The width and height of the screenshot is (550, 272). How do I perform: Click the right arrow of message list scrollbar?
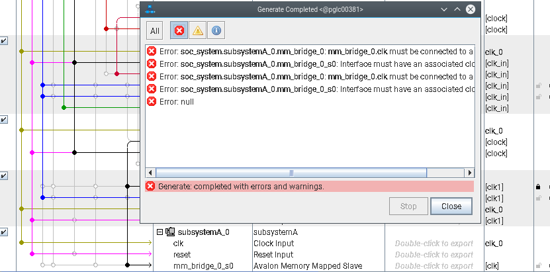(469, 173)
